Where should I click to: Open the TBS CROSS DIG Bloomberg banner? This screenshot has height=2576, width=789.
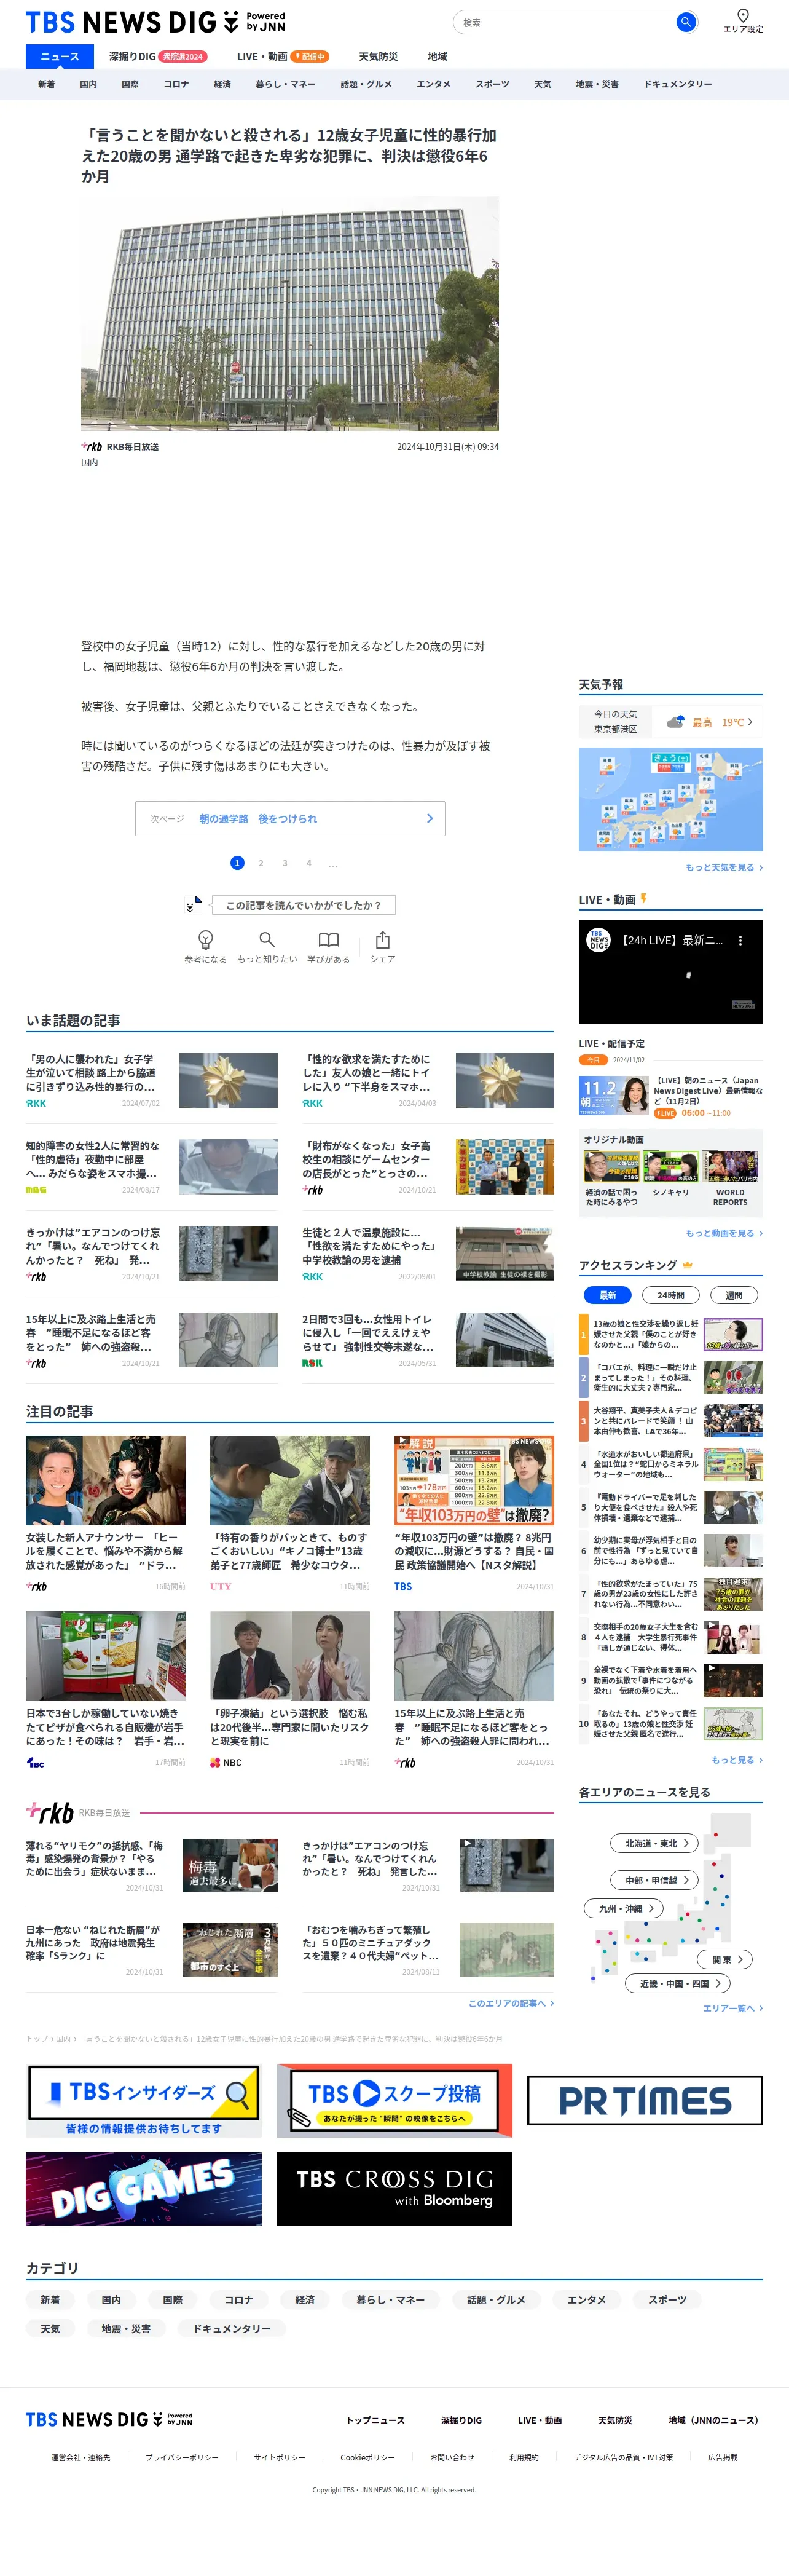click(x=394, y=2189)
